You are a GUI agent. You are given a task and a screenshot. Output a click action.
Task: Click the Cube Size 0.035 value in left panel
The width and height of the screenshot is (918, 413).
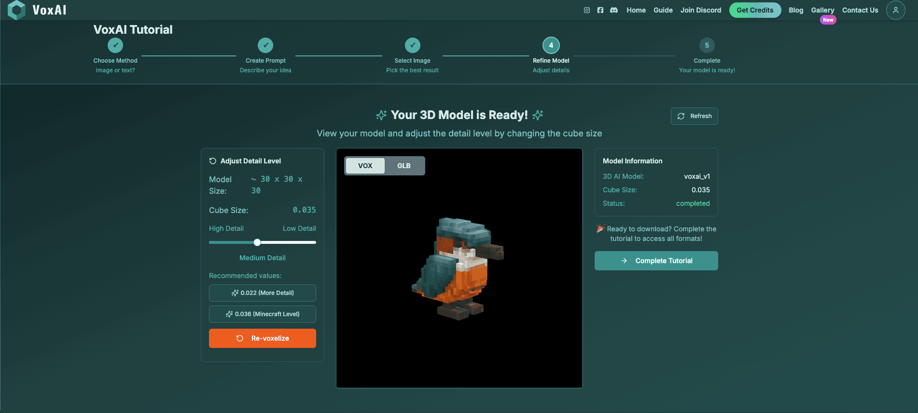pos(304,210)
